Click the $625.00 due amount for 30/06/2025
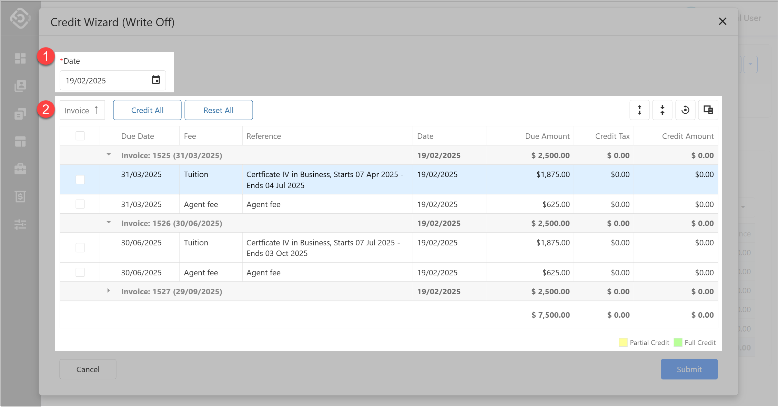The width and height of the screenshot is (778, 407). [556, 273]
